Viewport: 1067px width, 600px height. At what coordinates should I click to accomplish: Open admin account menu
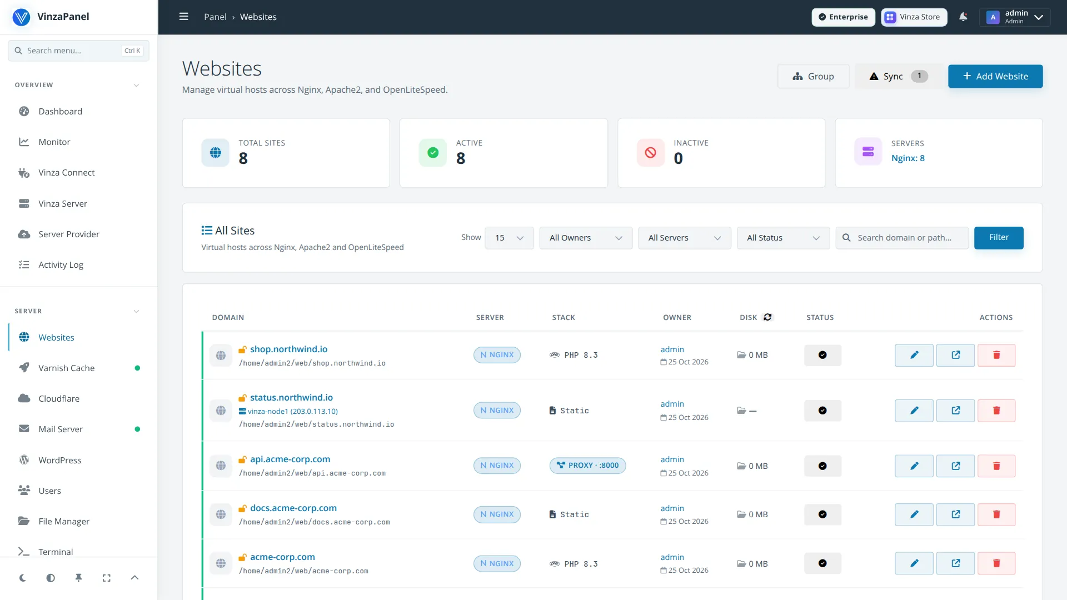coord(1014,17)
